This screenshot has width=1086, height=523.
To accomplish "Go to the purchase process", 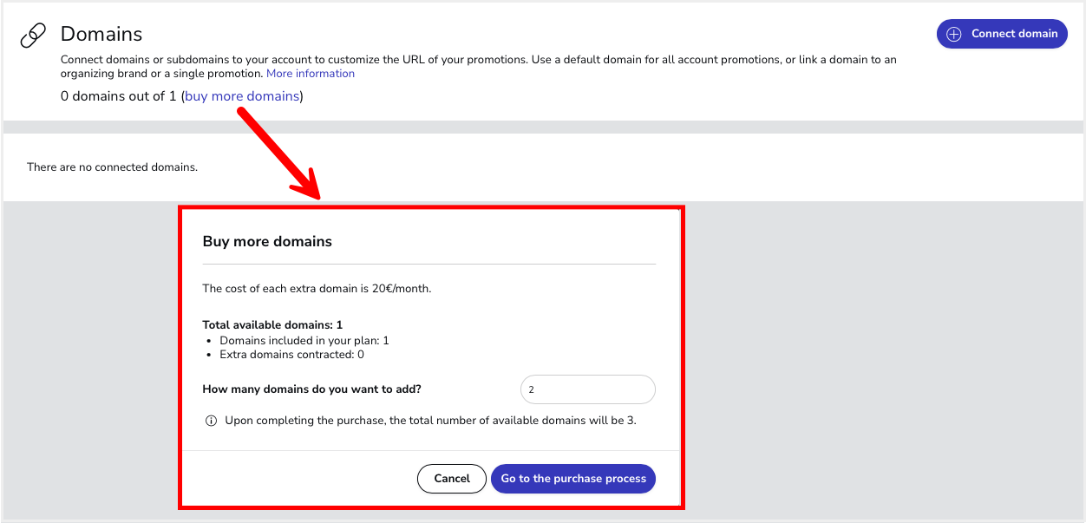I will 573,479.
